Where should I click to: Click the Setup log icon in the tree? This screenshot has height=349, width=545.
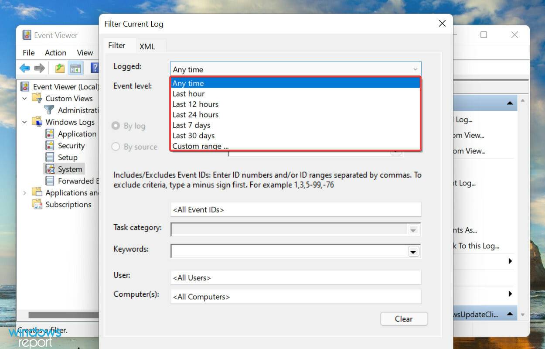tap(51, 157)
